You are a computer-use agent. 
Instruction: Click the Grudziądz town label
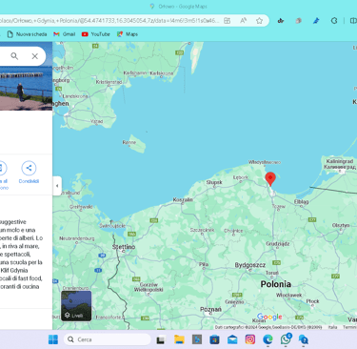(278, 244)
